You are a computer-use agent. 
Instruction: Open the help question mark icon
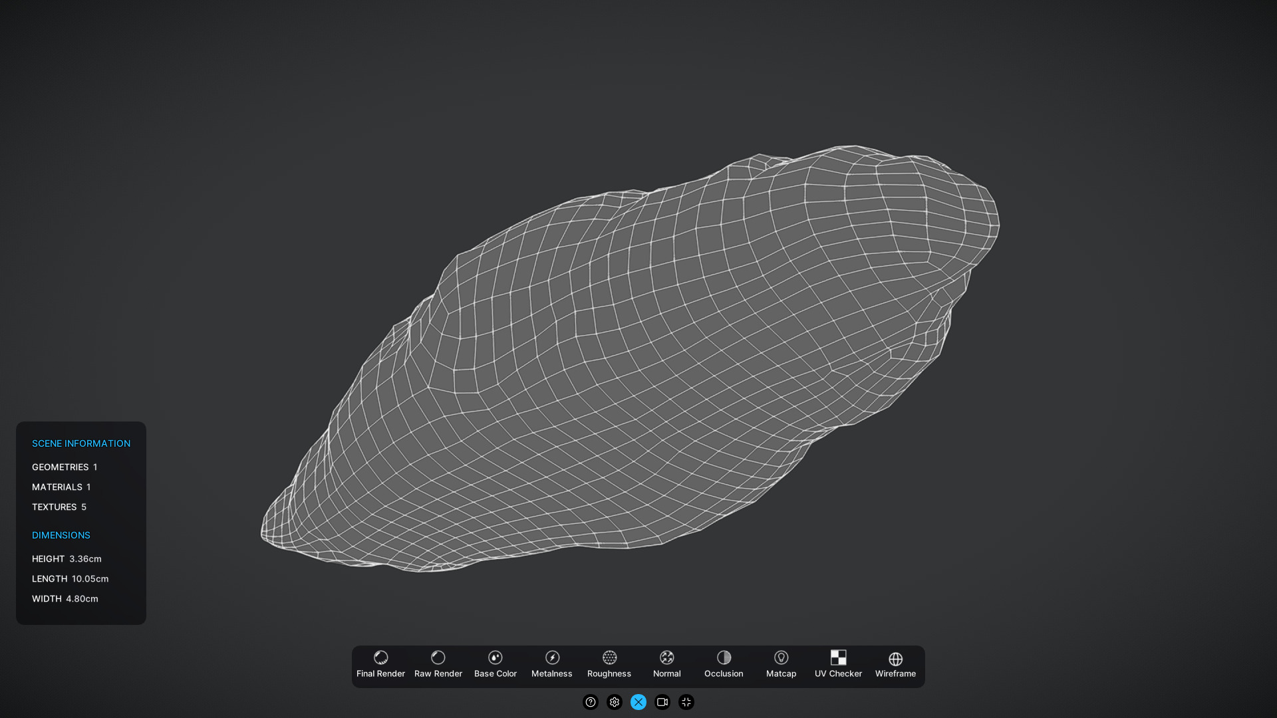click(591, 702)
